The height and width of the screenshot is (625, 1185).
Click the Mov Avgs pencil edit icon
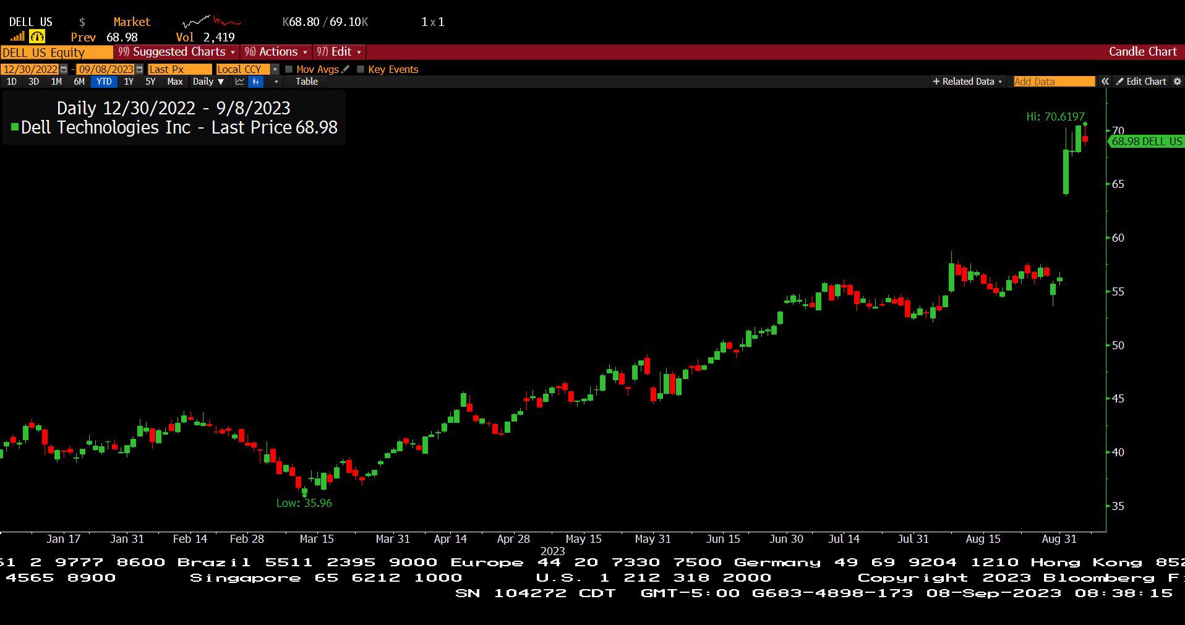[x=345, y=69]
